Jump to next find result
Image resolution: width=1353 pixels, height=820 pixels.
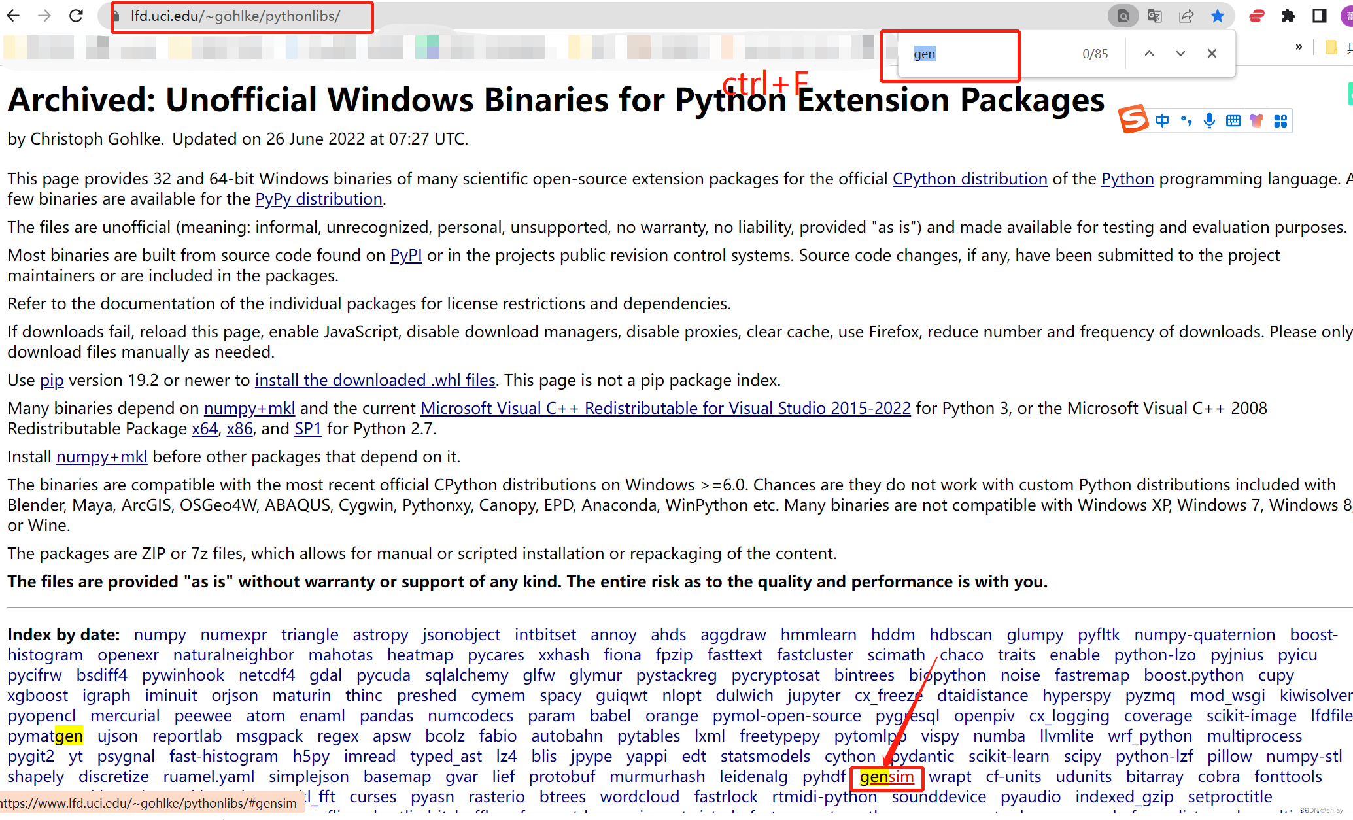(1180, 54)
